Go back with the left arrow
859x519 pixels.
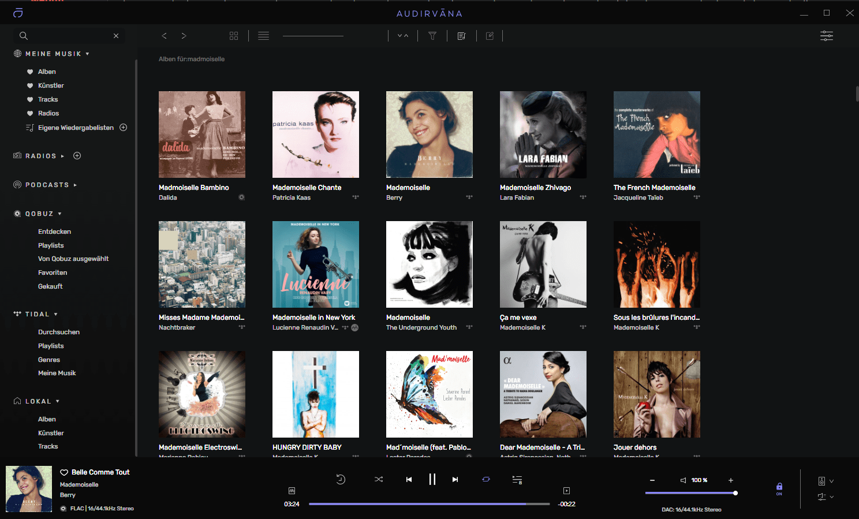[x=165, y=36]
